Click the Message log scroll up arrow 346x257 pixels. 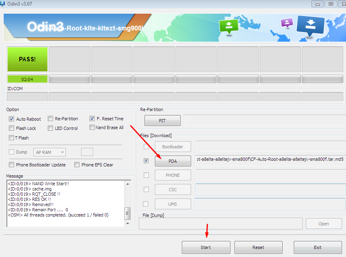(128, 184)
